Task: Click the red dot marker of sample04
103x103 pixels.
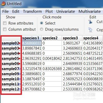Action: [x=19, y=53]
